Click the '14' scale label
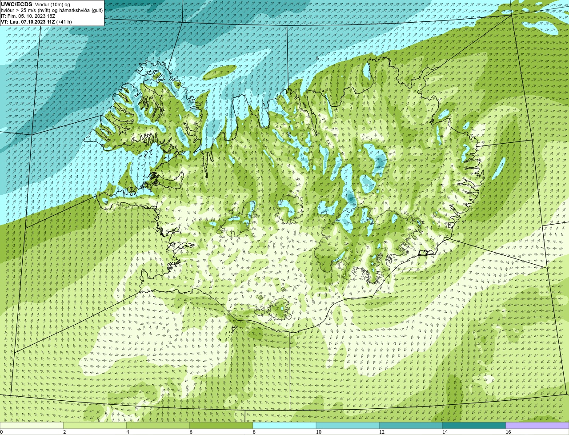This screenshot has height=435, width=569. (x=445, y=432)
